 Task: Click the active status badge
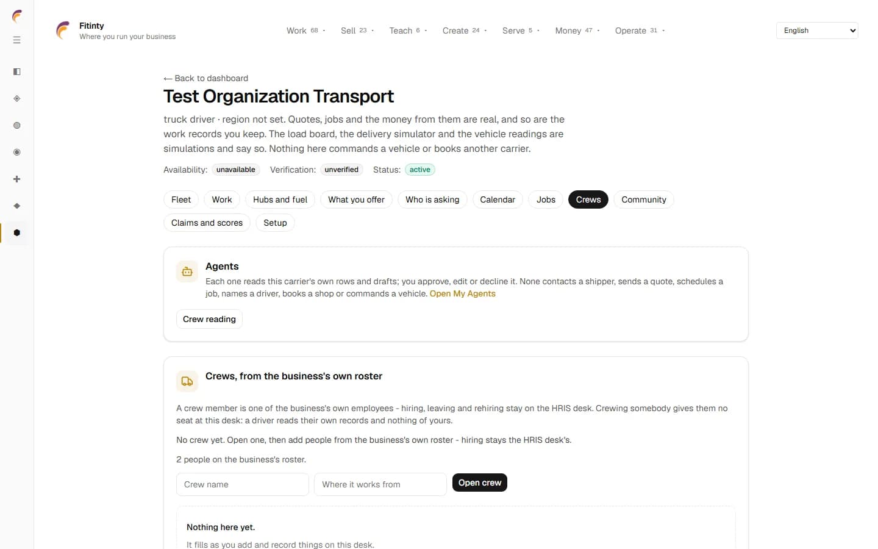[420, 170]
